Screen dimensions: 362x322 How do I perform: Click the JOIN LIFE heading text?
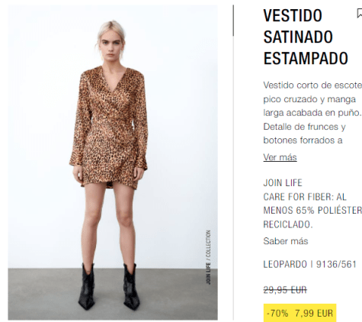(283, 183)
